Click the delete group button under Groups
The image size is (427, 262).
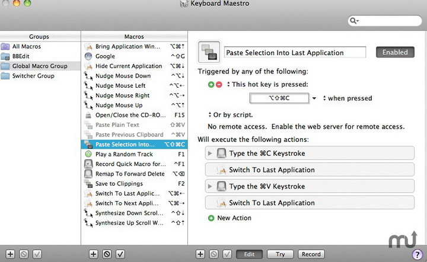click(x=24, y=254)
